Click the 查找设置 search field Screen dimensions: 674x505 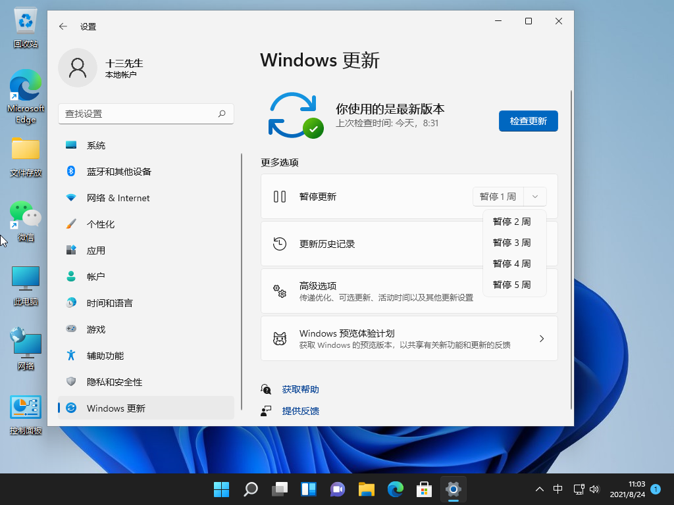pyautogui.click(x=138, y=114)
